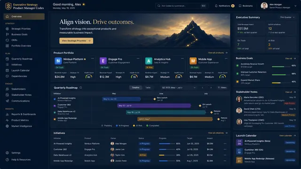The image size is (301, 169).
Task: Select OKRs sidebar item
Action: coord(14,40)
